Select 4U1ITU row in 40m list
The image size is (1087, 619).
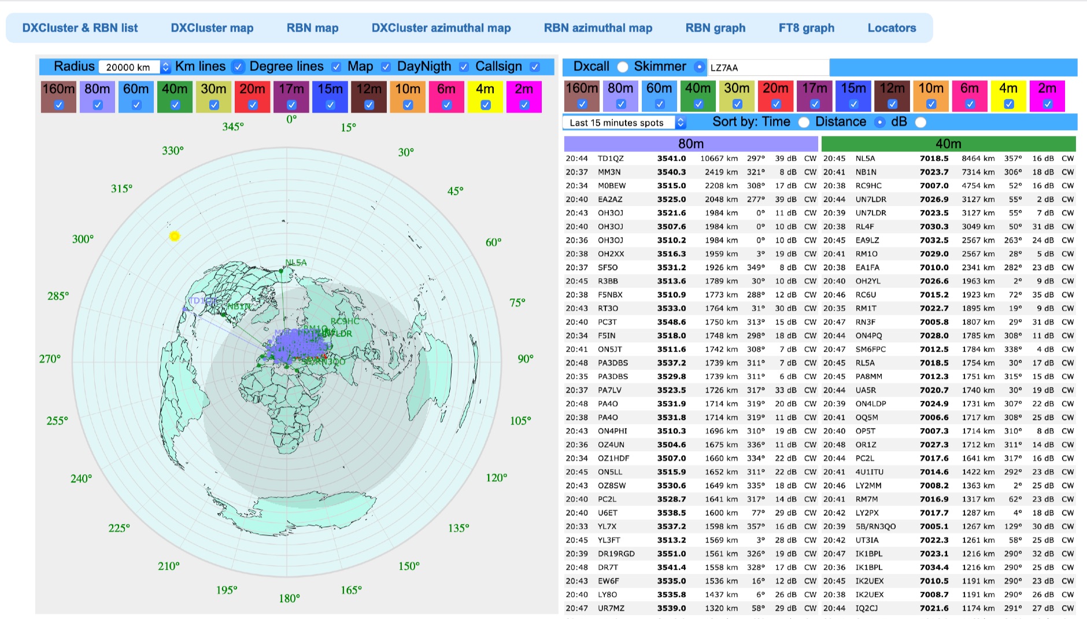pos(949,472)
